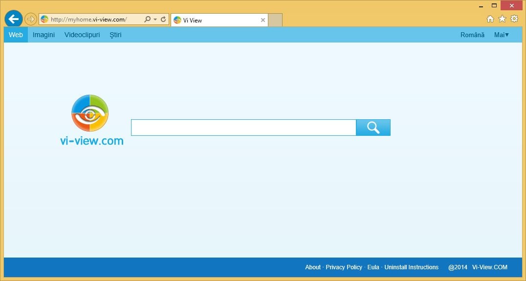Select the Știri search category

(x=115, y=35)
